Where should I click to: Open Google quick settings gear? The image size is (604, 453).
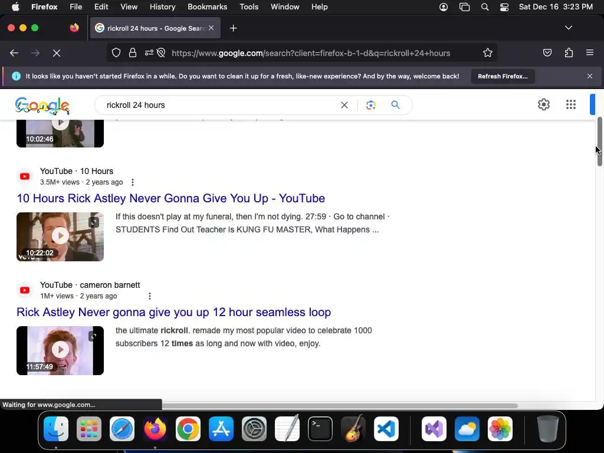543,104
